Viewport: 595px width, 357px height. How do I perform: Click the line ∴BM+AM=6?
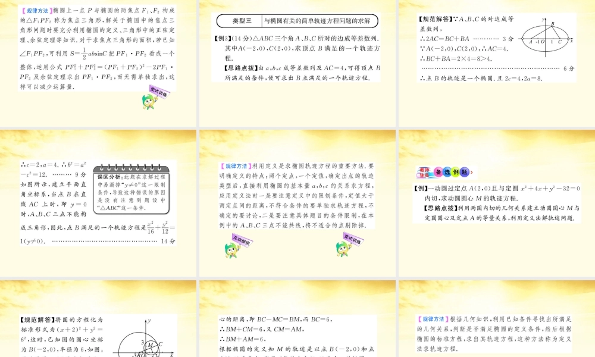point(243,339)
